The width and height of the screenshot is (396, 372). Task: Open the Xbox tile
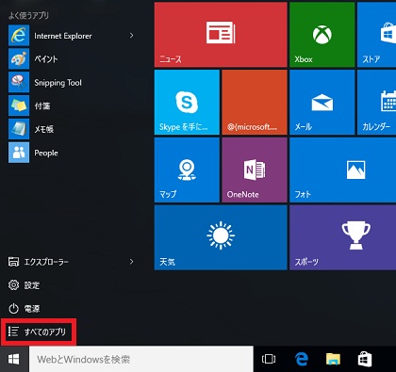click(x=322, y=35)
